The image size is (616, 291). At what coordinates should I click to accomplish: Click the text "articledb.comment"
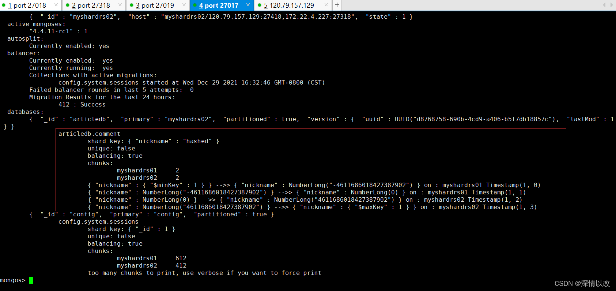point(89,134)
